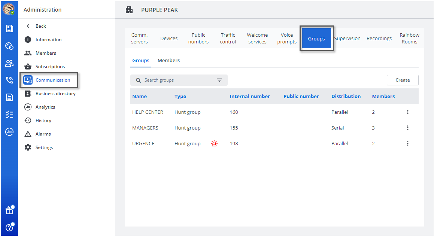Switch to the Supervision tab
434x237 pixels.
(x=347, y=39)
